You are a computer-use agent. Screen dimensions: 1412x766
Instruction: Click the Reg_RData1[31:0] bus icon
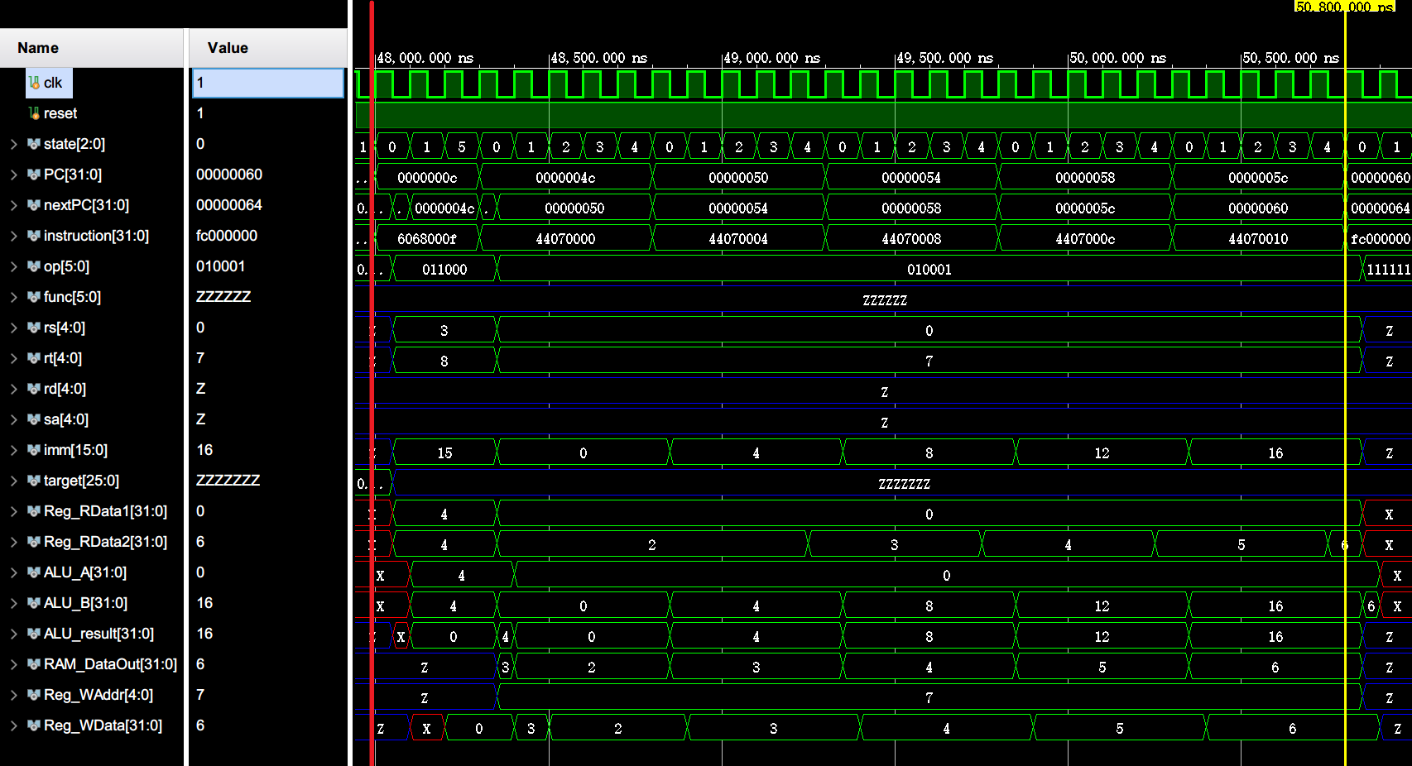[34, 511]
